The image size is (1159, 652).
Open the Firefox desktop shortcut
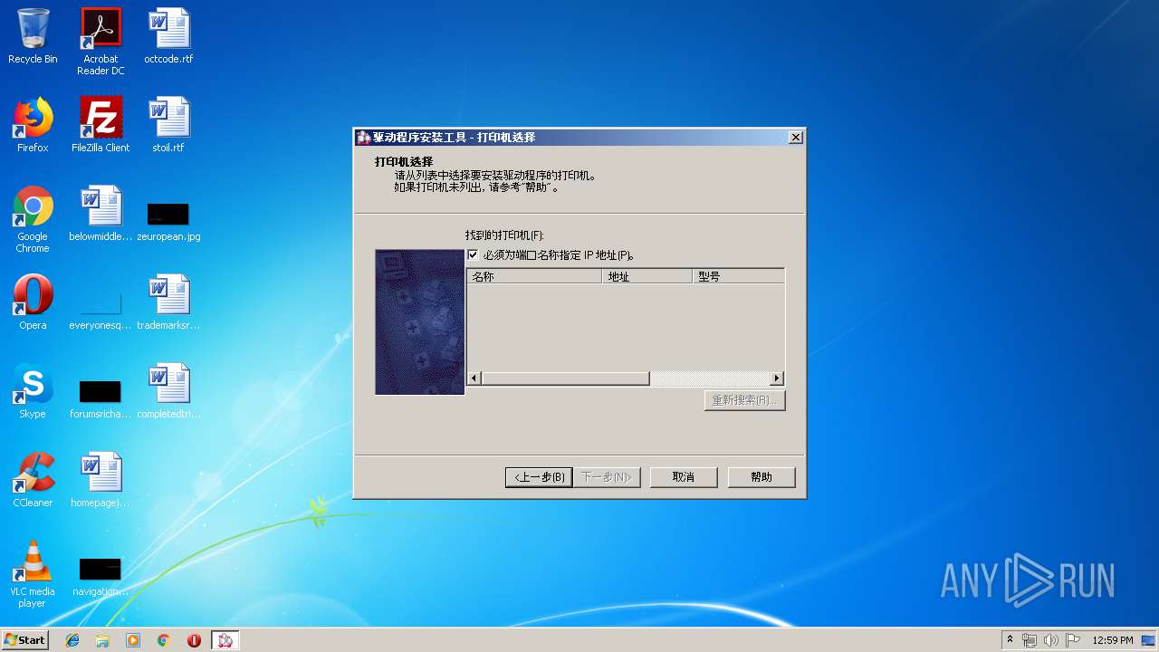click(x=33, y=125)
